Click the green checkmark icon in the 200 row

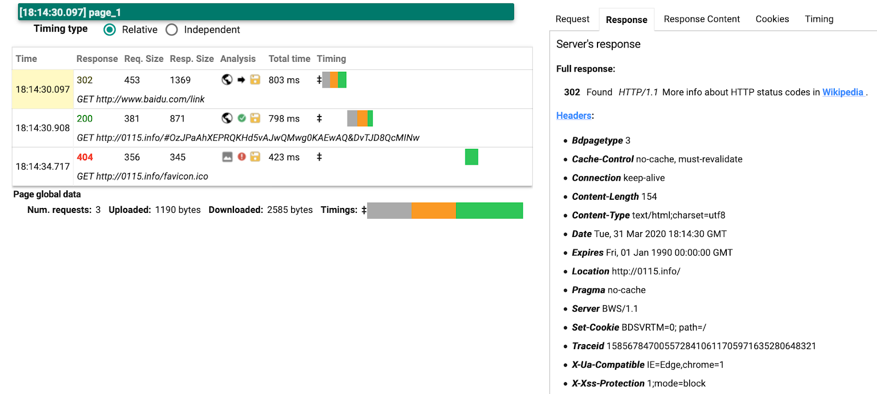(242, 118)
